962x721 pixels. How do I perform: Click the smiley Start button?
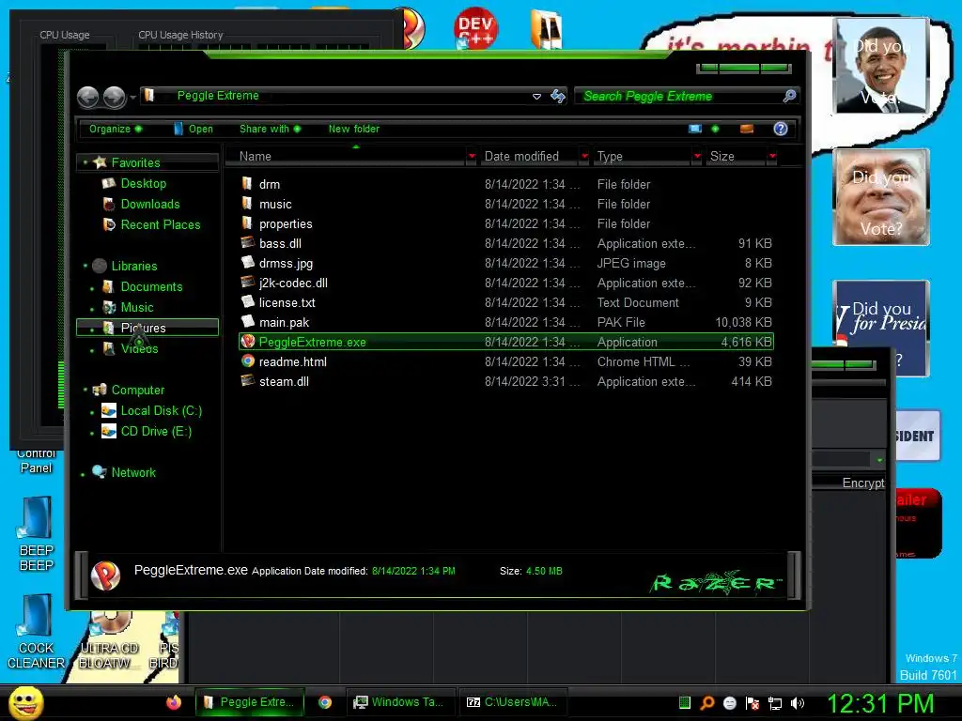(25, 702)
